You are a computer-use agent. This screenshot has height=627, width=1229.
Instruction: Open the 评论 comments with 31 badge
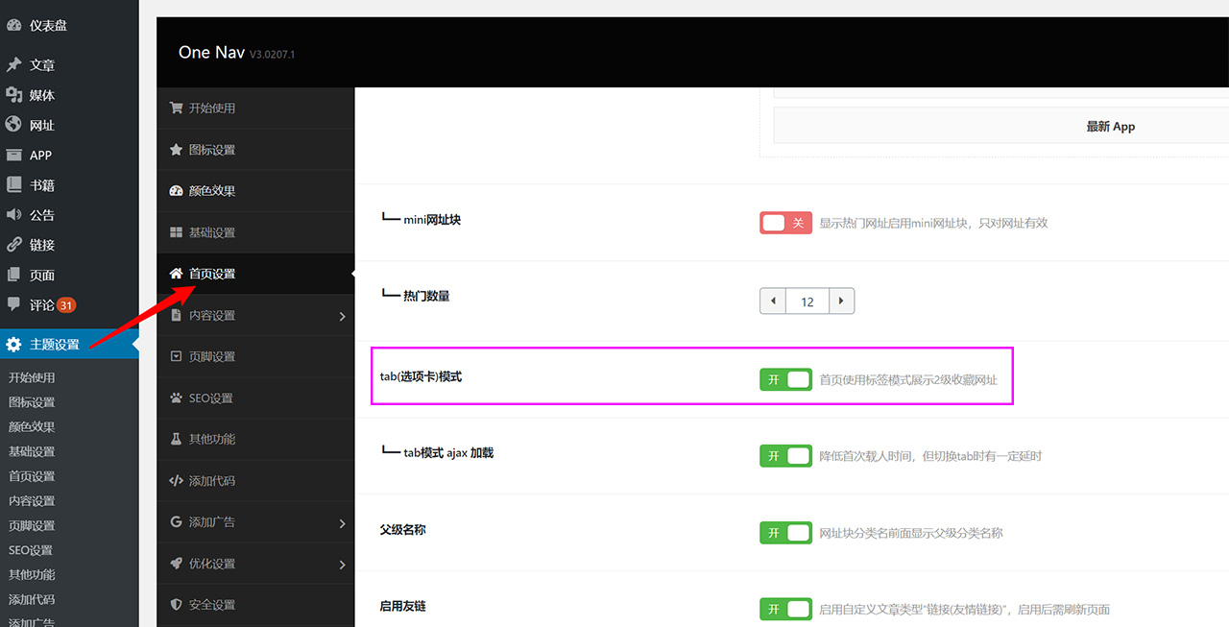click(46, 304)
